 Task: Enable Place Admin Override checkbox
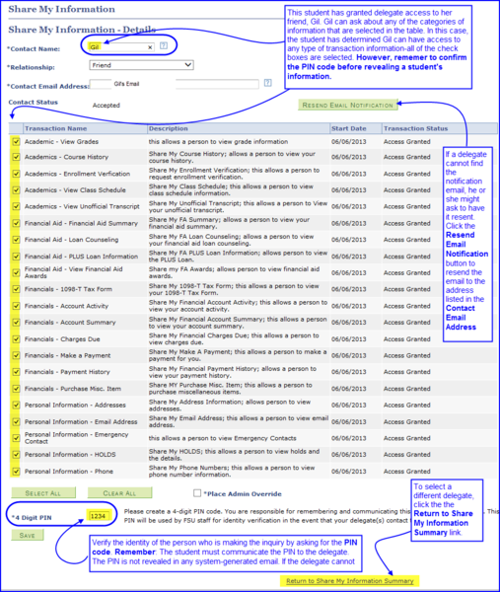tap(197, 493)
